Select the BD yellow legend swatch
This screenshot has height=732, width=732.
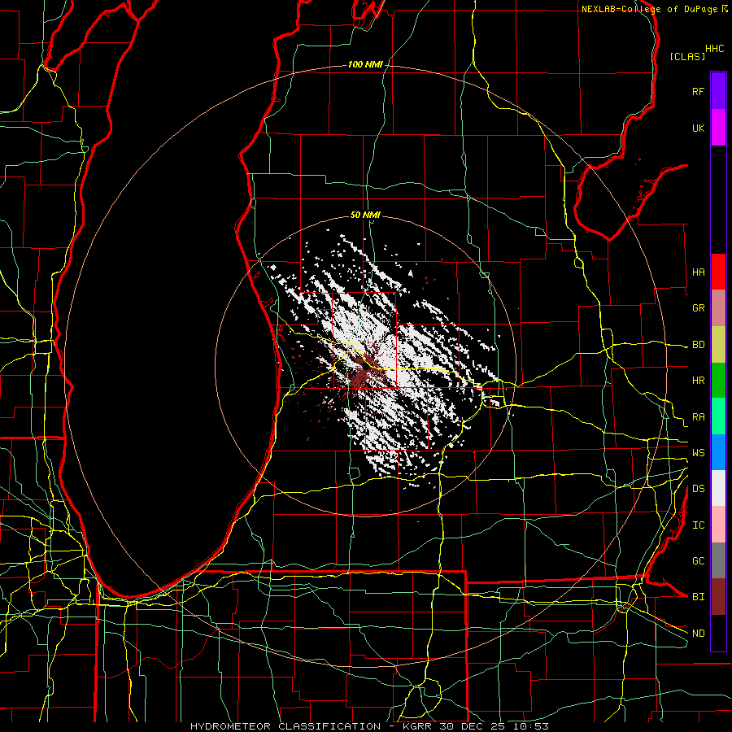[718, 345]
